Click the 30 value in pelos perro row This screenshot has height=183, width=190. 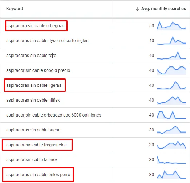151,175
